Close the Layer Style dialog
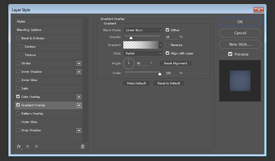Image resolution: width=275 pixels, height=161 pixels. click(258, 10)
